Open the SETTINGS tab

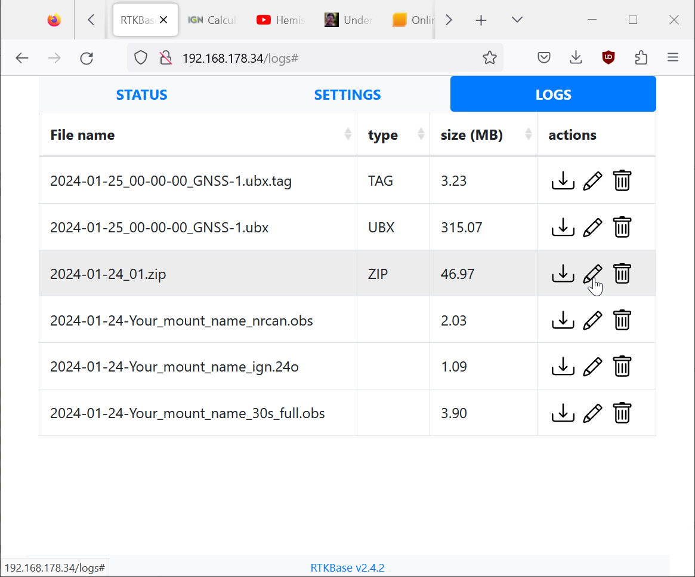(347, 94)
